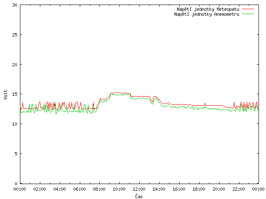Click the legend entry 'Napětí jednotky Anemometru'
The image size is (266, 199).
tap(207, 14)
